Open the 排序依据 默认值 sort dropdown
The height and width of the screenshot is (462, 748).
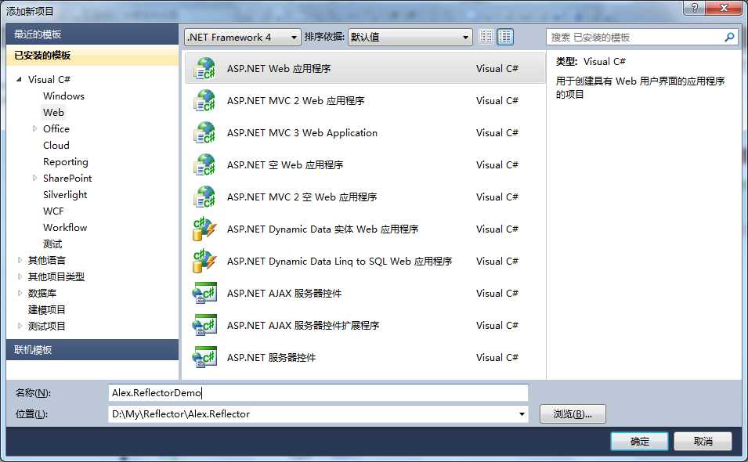tap(410, 37)
